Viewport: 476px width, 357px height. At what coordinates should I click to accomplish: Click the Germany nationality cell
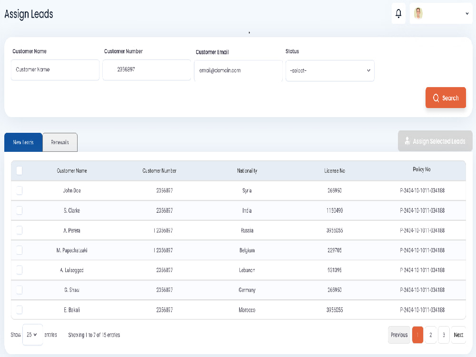247,290
